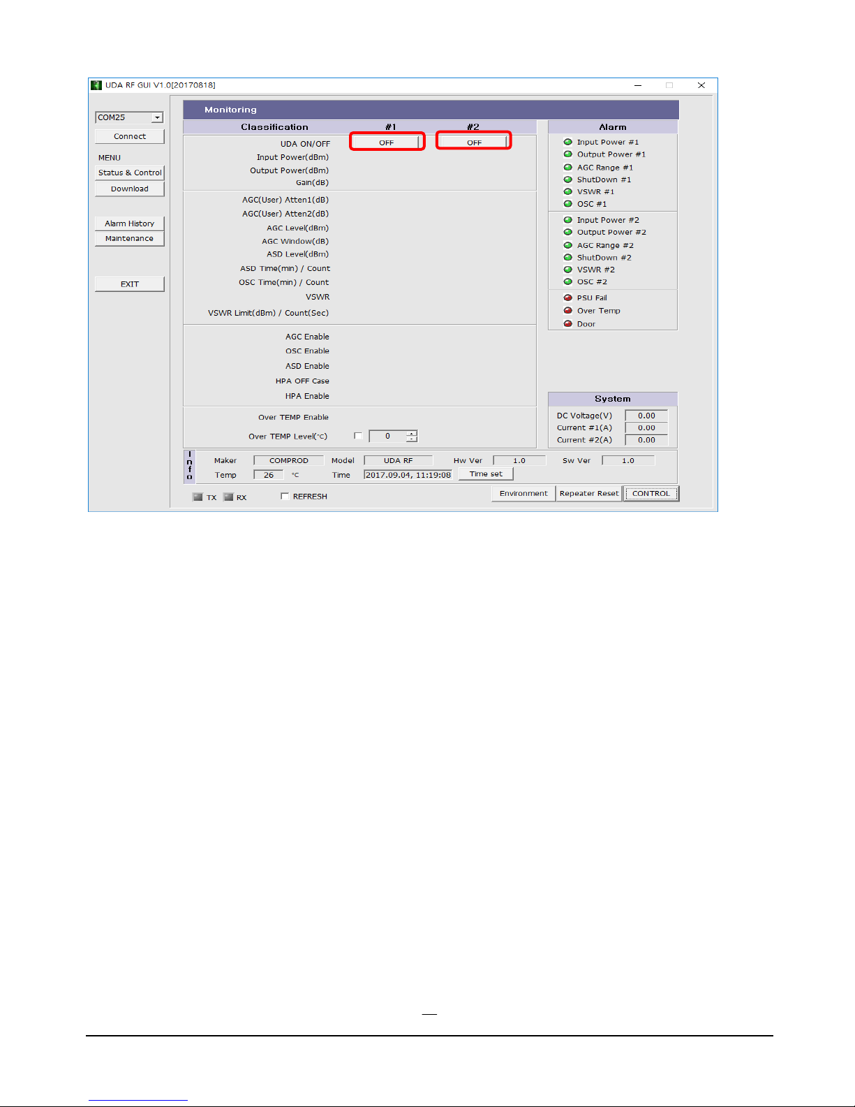
Task: Click the DC Voltage(V) value field
Action: (646, 416)
